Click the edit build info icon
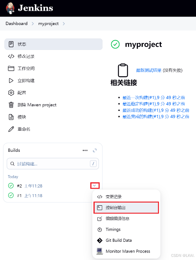 click(x=100, y=219)
